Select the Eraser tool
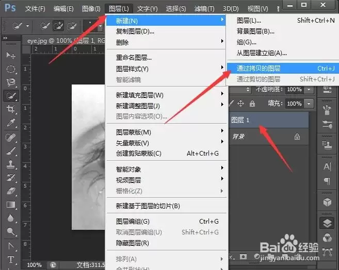Screen dimensions: 339x270 (x=11, y=191)
